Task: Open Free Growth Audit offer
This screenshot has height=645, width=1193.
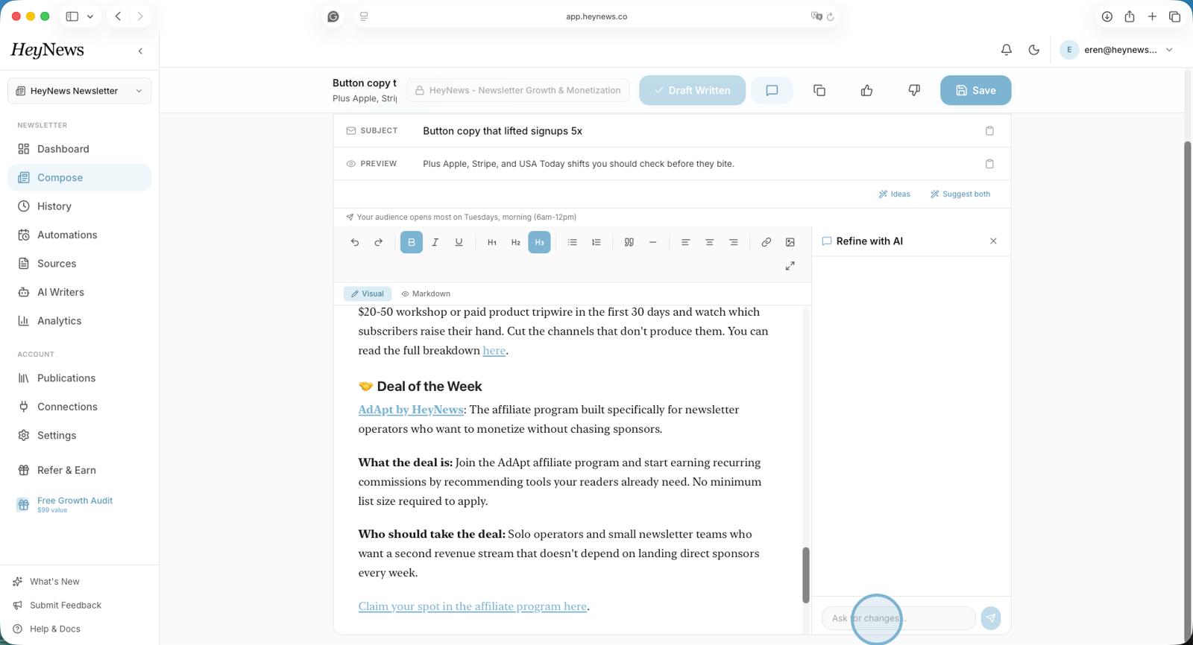Action: click(80, 504)
